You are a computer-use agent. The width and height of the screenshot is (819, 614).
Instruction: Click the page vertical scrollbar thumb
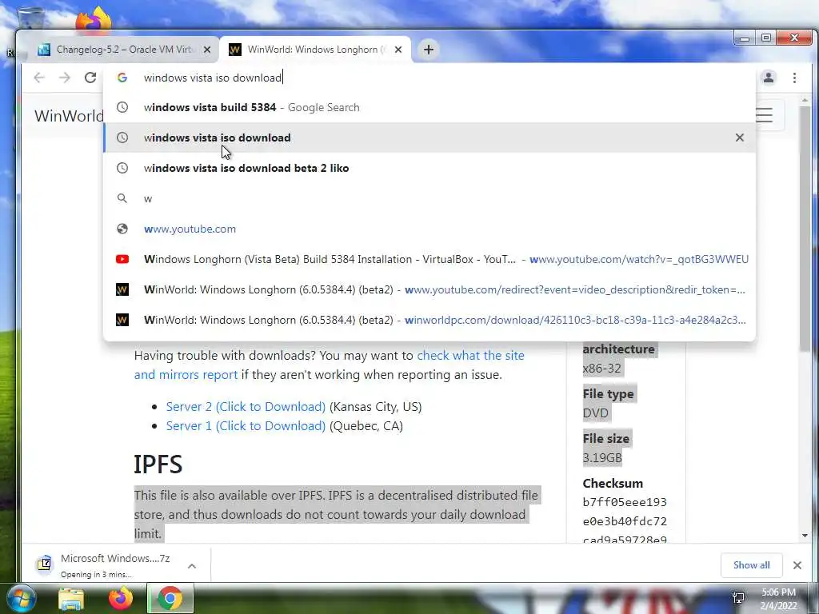click(x=805, y=227)
